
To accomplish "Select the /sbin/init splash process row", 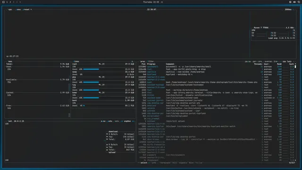I will pyautogui.click(x=216, y=121).
